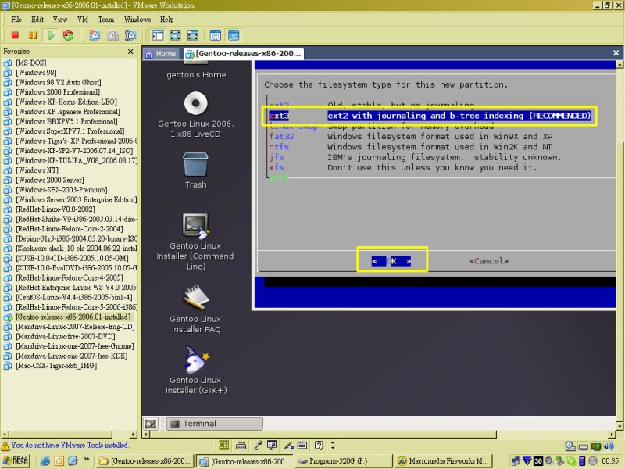This screenshot has height=469, width=625.
Task: Select the jfs filesystem option
Action: click(415, 157)
